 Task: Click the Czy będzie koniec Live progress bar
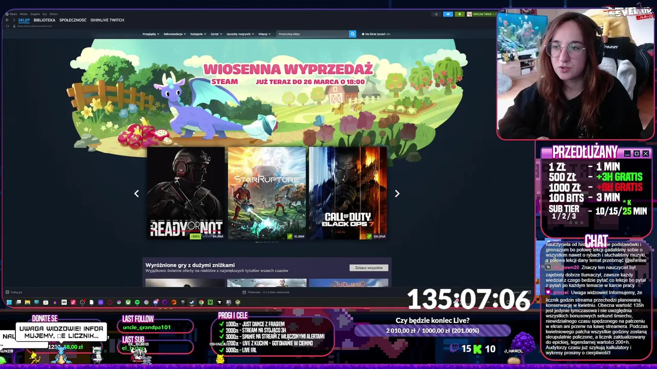[432, 331]
